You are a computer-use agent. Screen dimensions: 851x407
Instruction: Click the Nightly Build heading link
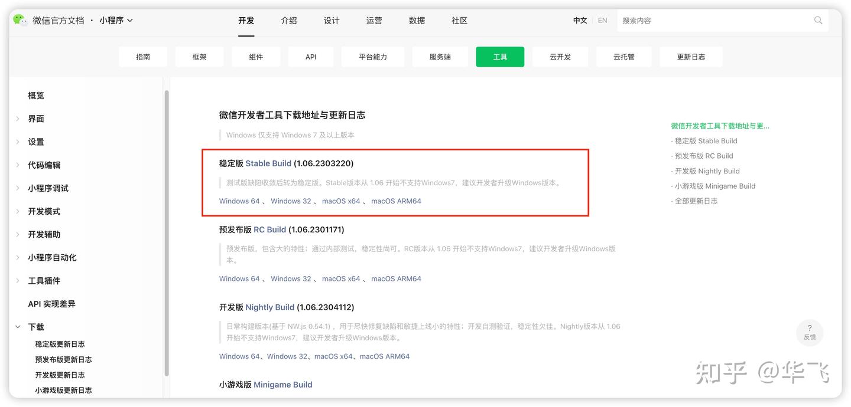click(270, 307)
